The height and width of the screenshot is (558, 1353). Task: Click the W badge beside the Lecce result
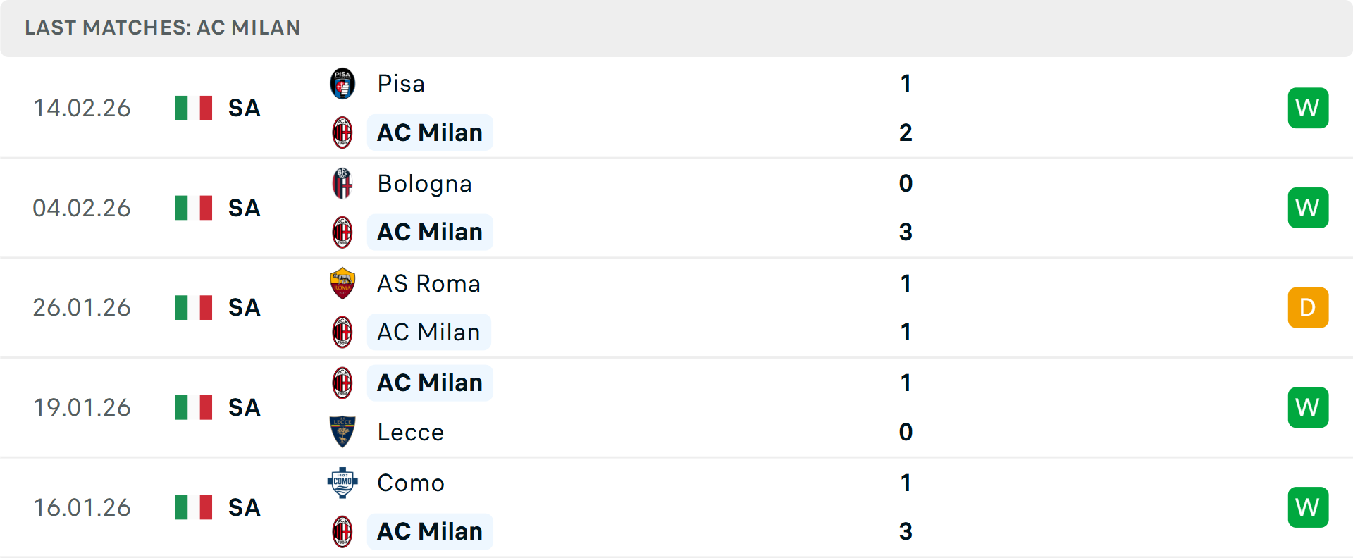1308,407
